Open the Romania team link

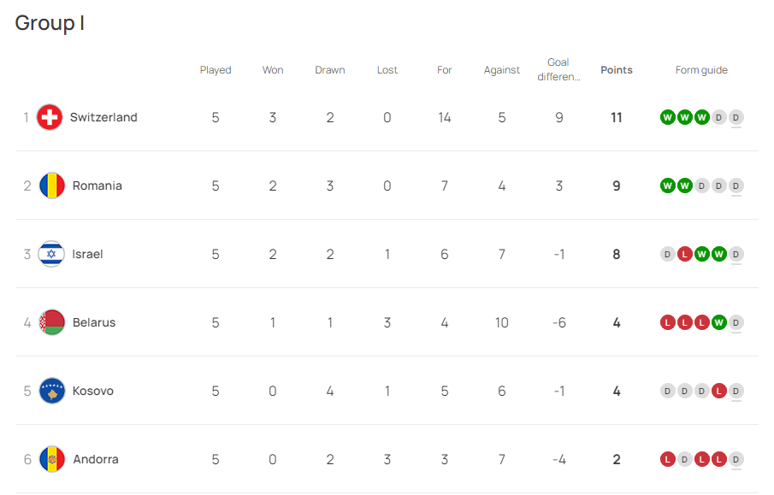[97, 186]
